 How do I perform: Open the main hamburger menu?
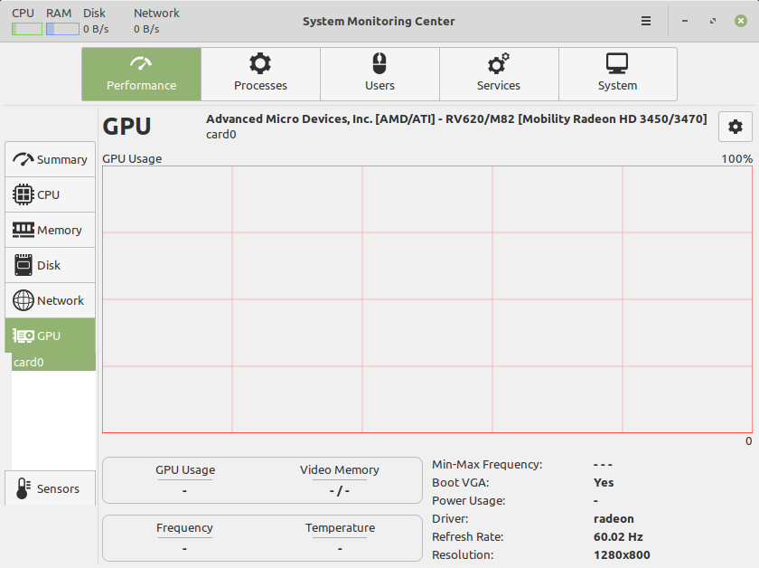coord(646,21)
